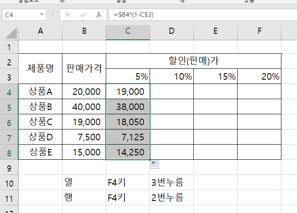Select the row 2 header
This screenshot has height=213, width=297.
tap(9, 62)
